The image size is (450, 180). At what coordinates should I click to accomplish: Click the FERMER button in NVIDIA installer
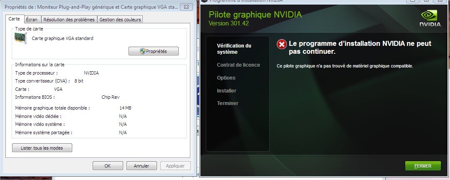point(423,166)
